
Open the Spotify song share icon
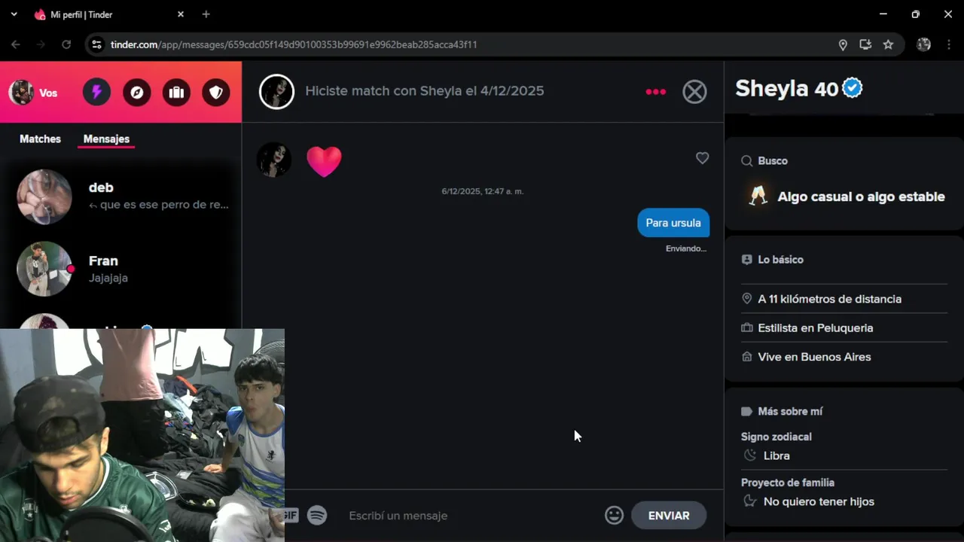click(317, 516)
